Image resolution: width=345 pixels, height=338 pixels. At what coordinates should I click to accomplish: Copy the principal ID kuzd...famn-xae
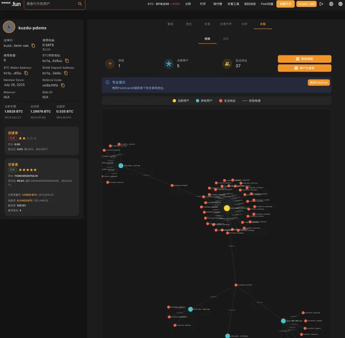pyautogui.click(x=33, y=46)
